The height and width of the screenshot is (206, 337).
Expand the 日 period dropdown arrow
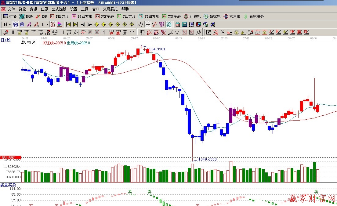pos(10,24)
